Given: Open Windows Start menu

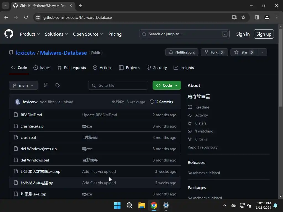Looking at the screenshot, I should [117, 205].
